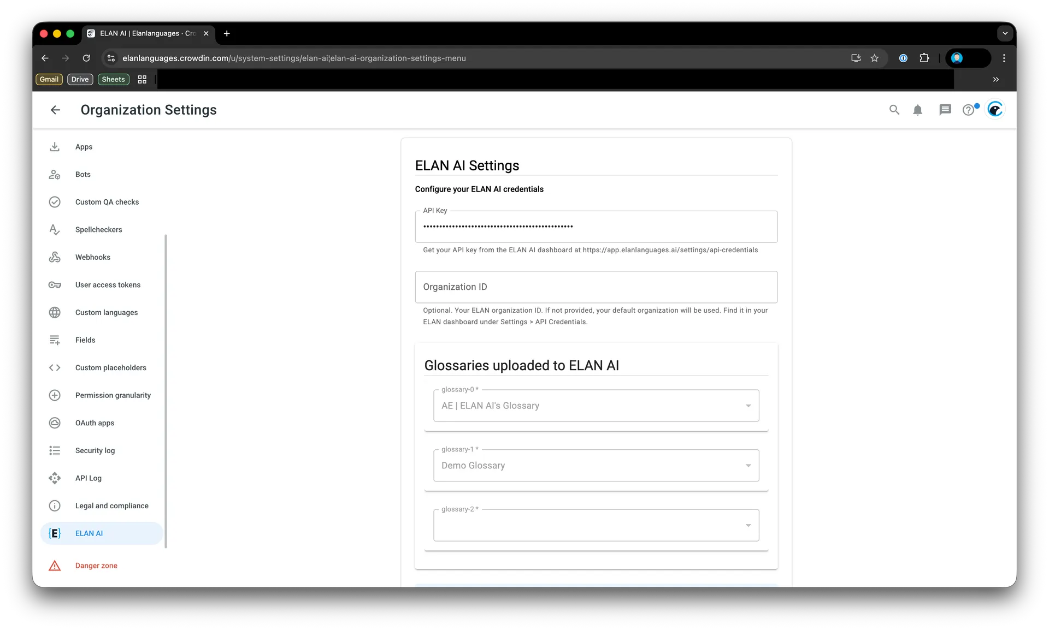Click the red Danger zone warning icon
Viewport: 1049px width, 630px height.
[x=55, y=566]
